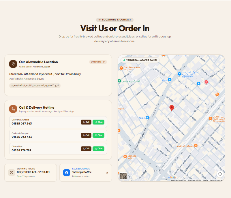Switch map to satellite thumbnail

point(123,176)
